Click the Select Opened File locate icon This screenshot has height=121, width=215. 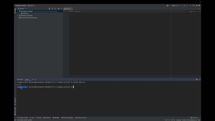49,8
